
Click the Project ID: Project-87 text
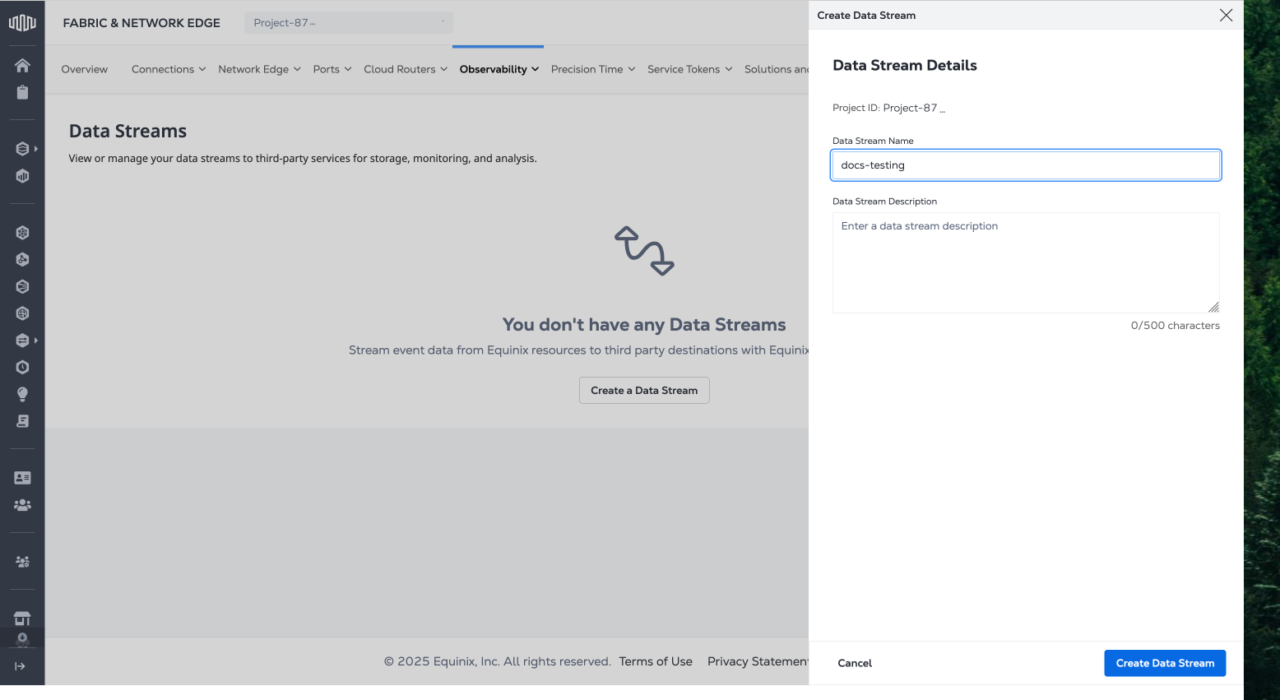coord(888,108)
